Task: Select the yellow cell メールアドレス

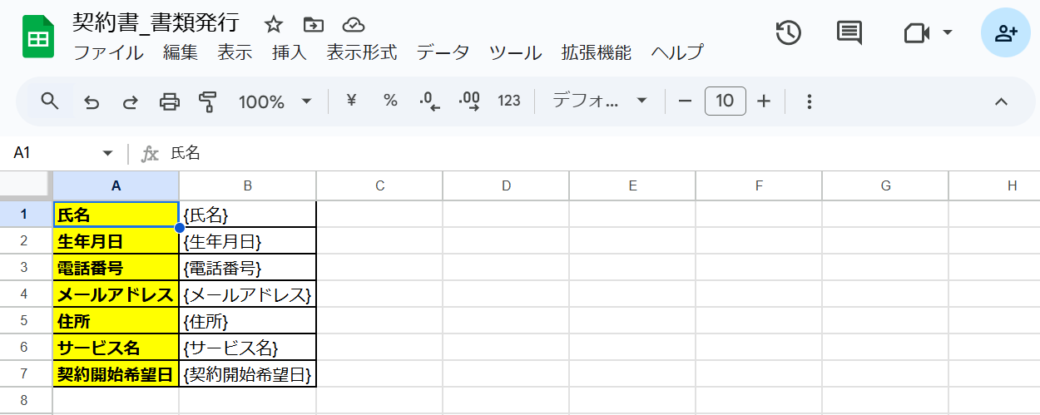Action: [116, 294]
